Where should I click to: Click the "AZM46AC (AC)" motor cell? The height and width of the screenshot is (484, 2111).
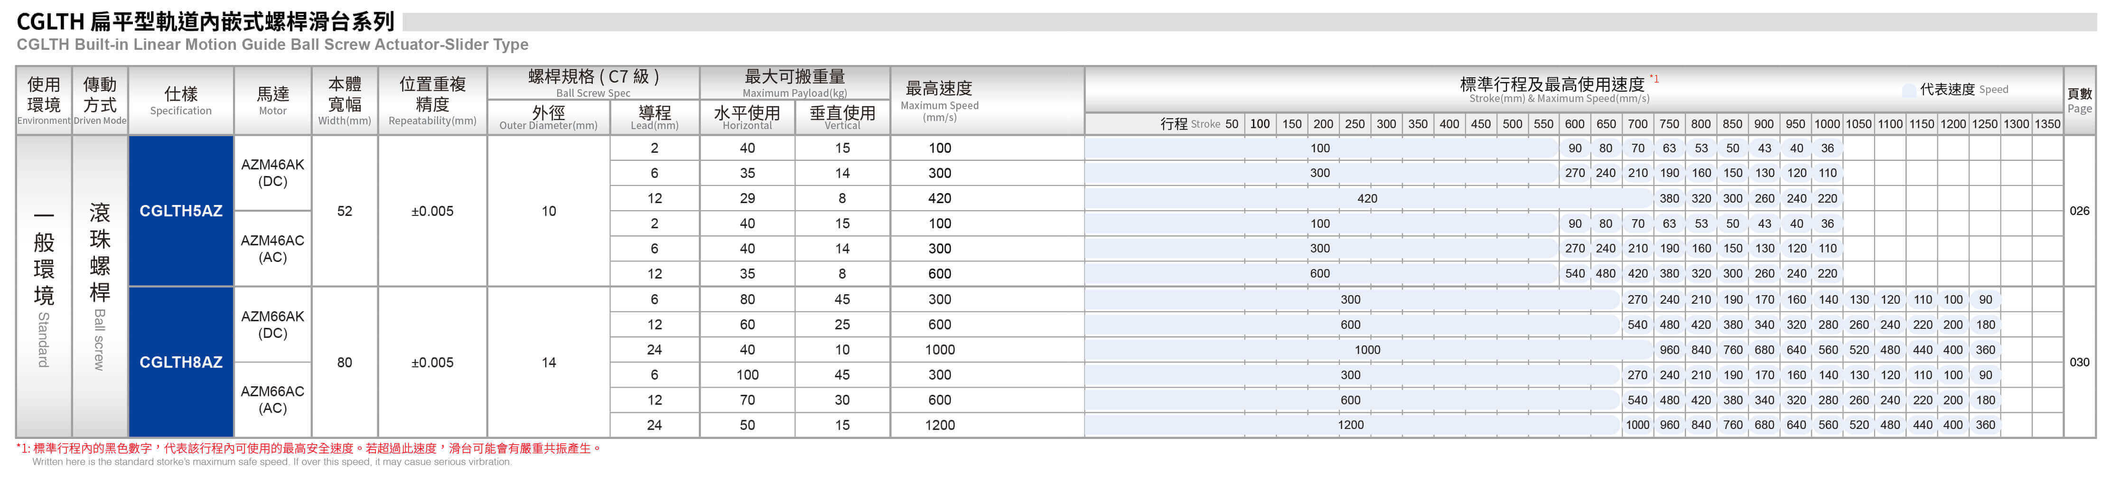click(x=273, y=248)
